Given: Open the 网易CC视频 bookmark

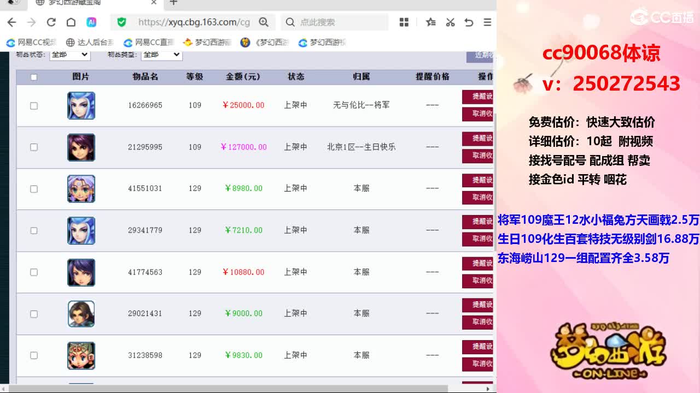Looking at the screenshot, I should tap(31, 43).
